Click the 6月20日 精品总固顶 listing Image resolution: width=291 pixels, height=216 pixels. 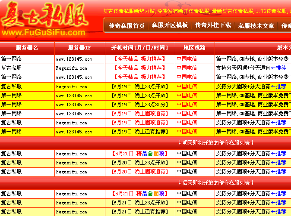point(139,154)
